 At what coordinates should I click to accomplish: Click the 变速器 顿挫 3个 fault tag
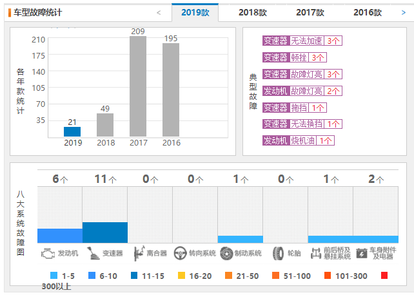coord(294,57)
